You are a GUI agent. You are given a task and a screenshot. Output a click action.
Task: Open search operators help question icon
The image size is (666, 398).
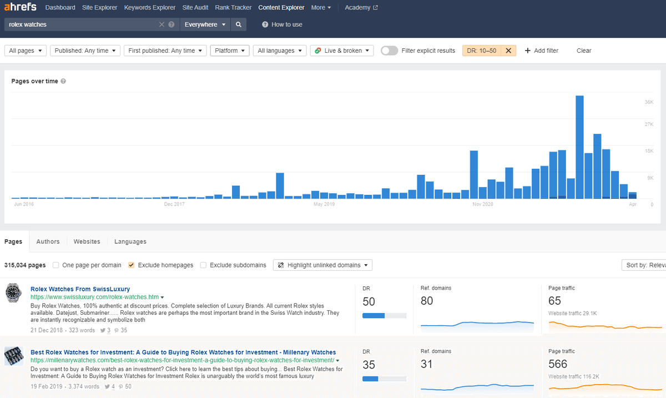click(x=171, y=24)
